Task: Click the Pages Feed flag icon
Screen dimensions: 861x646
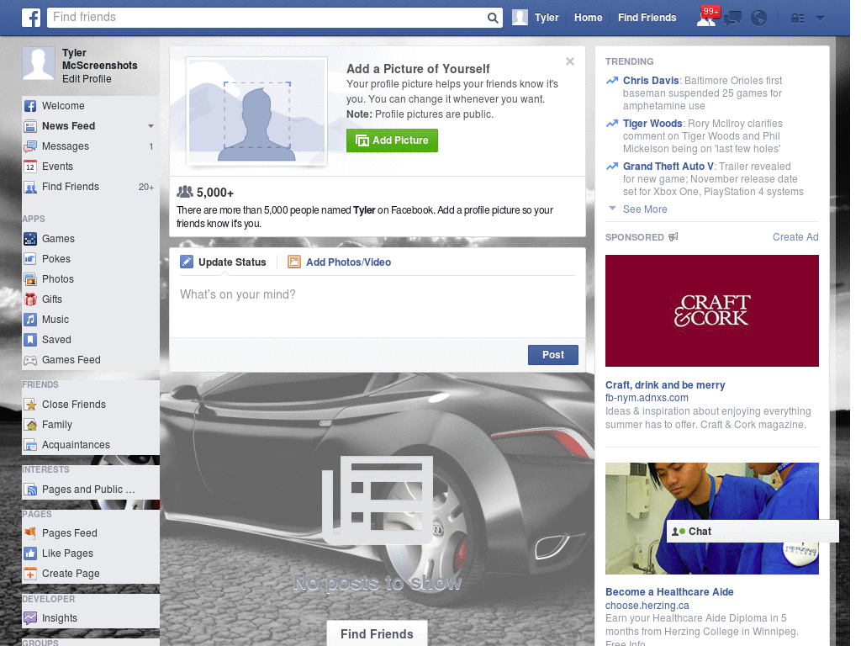Action: pyautogui.click(x=30, y=532)
